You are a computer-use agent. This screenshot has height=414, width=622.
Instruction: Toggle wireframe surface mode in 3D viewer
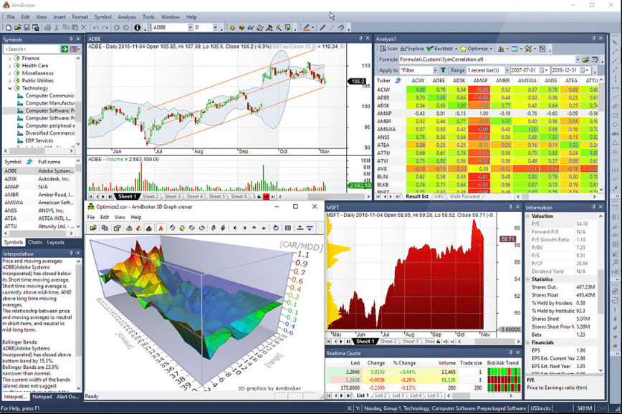pyautogui.click(x=129, y=228)
